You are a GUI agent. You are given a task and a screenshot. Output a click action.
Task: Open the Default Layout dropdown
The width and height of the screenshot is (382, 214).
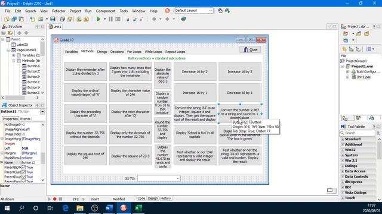(211, 11)
